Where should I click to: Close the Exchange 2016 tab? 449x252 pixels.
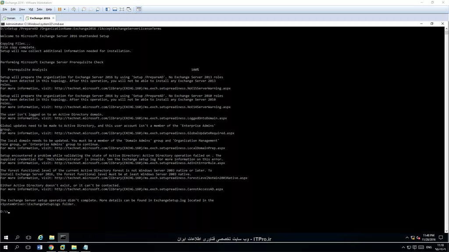click(x=53, y=18)
